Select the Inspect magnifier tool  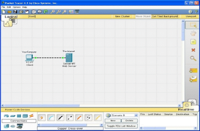coord(193,58)
